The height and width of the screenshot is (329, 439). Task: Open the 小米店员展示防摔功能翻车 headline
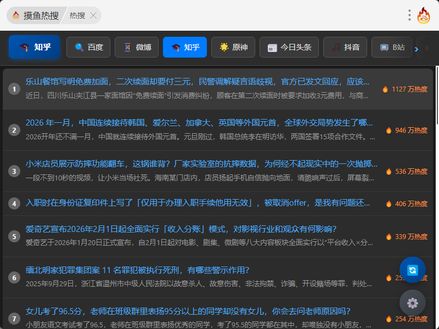click(x=201, y=163)
